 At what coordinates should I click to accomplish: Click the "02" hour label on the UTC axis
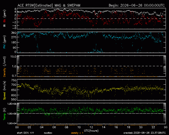point(29,127)
